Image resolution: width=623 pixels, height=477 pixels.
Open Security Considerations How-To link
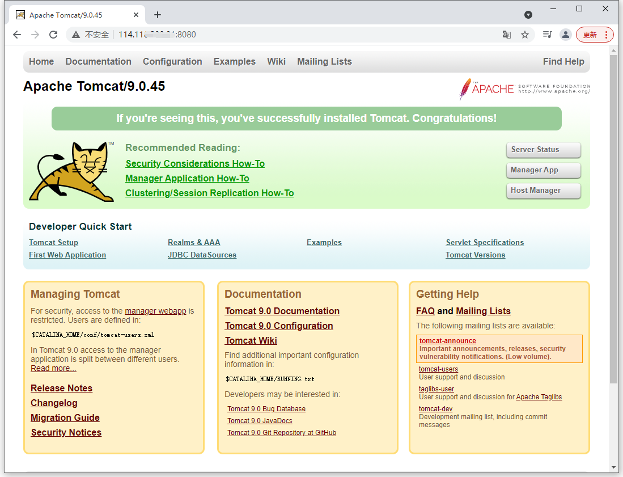click(195, 164)
